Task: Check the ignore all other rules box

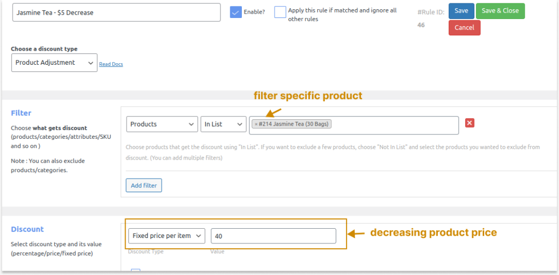Action: click(280, 12)
